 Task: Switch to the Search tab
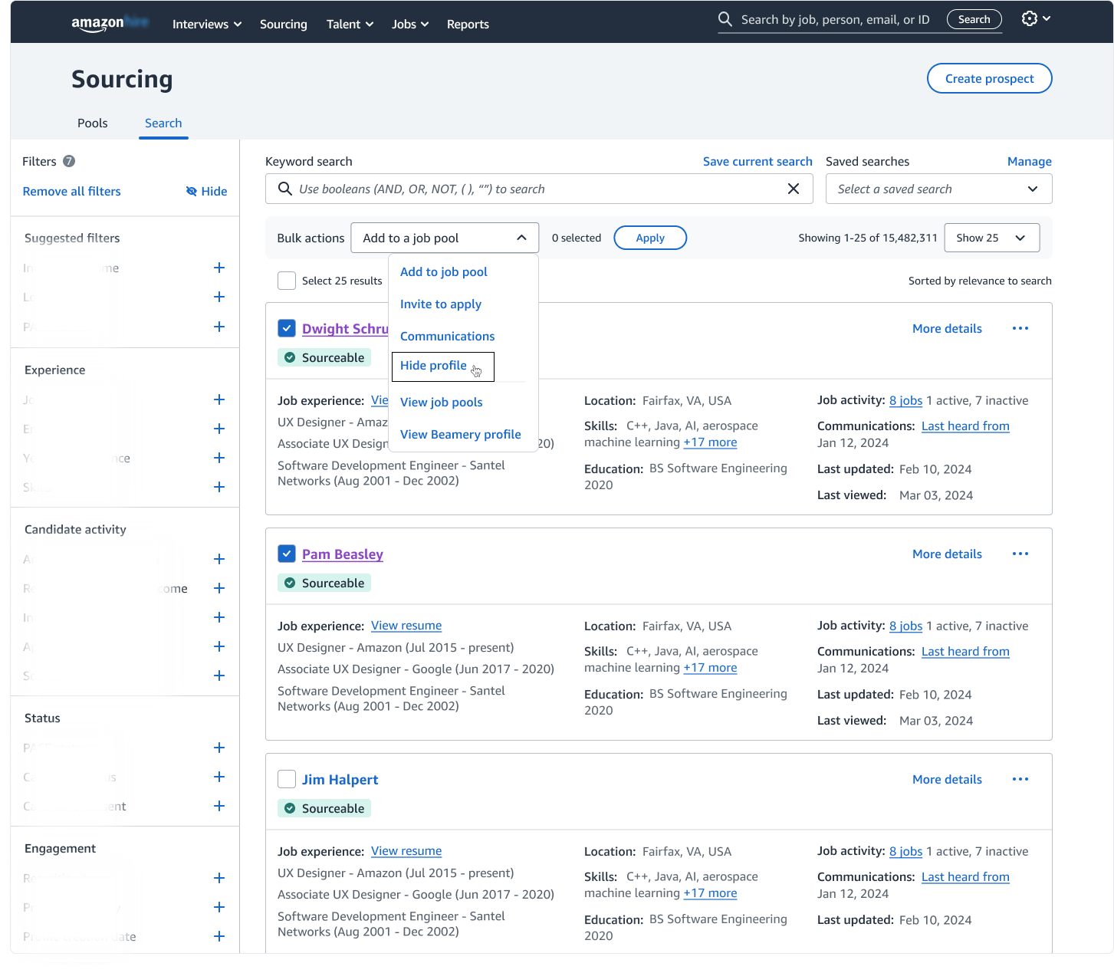(163, 123)
